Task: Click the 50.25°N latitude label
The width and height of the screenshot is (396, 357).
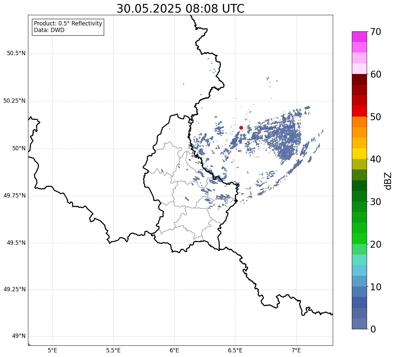Action: 14,101
